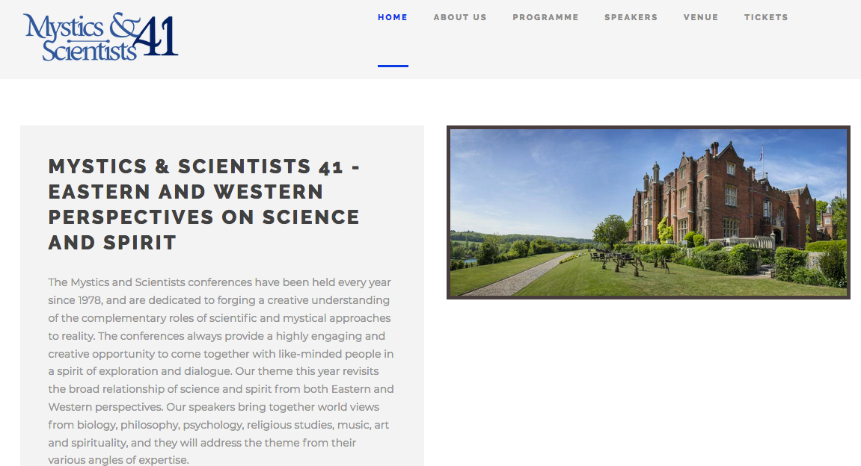Open the Tickets page
The width and height of the screenshot is (861, 466).
point(766,17)
